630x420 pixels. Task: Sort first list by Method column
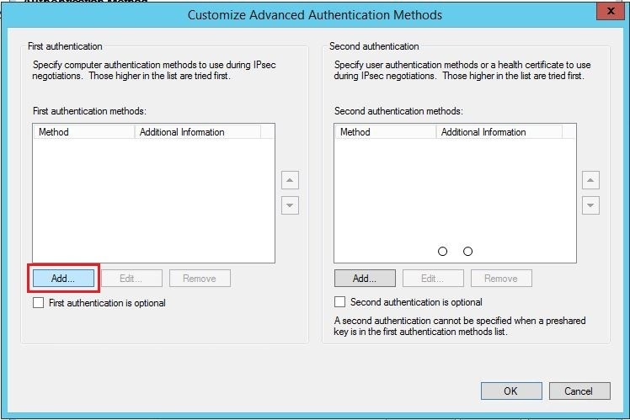[x=83, y=131]
